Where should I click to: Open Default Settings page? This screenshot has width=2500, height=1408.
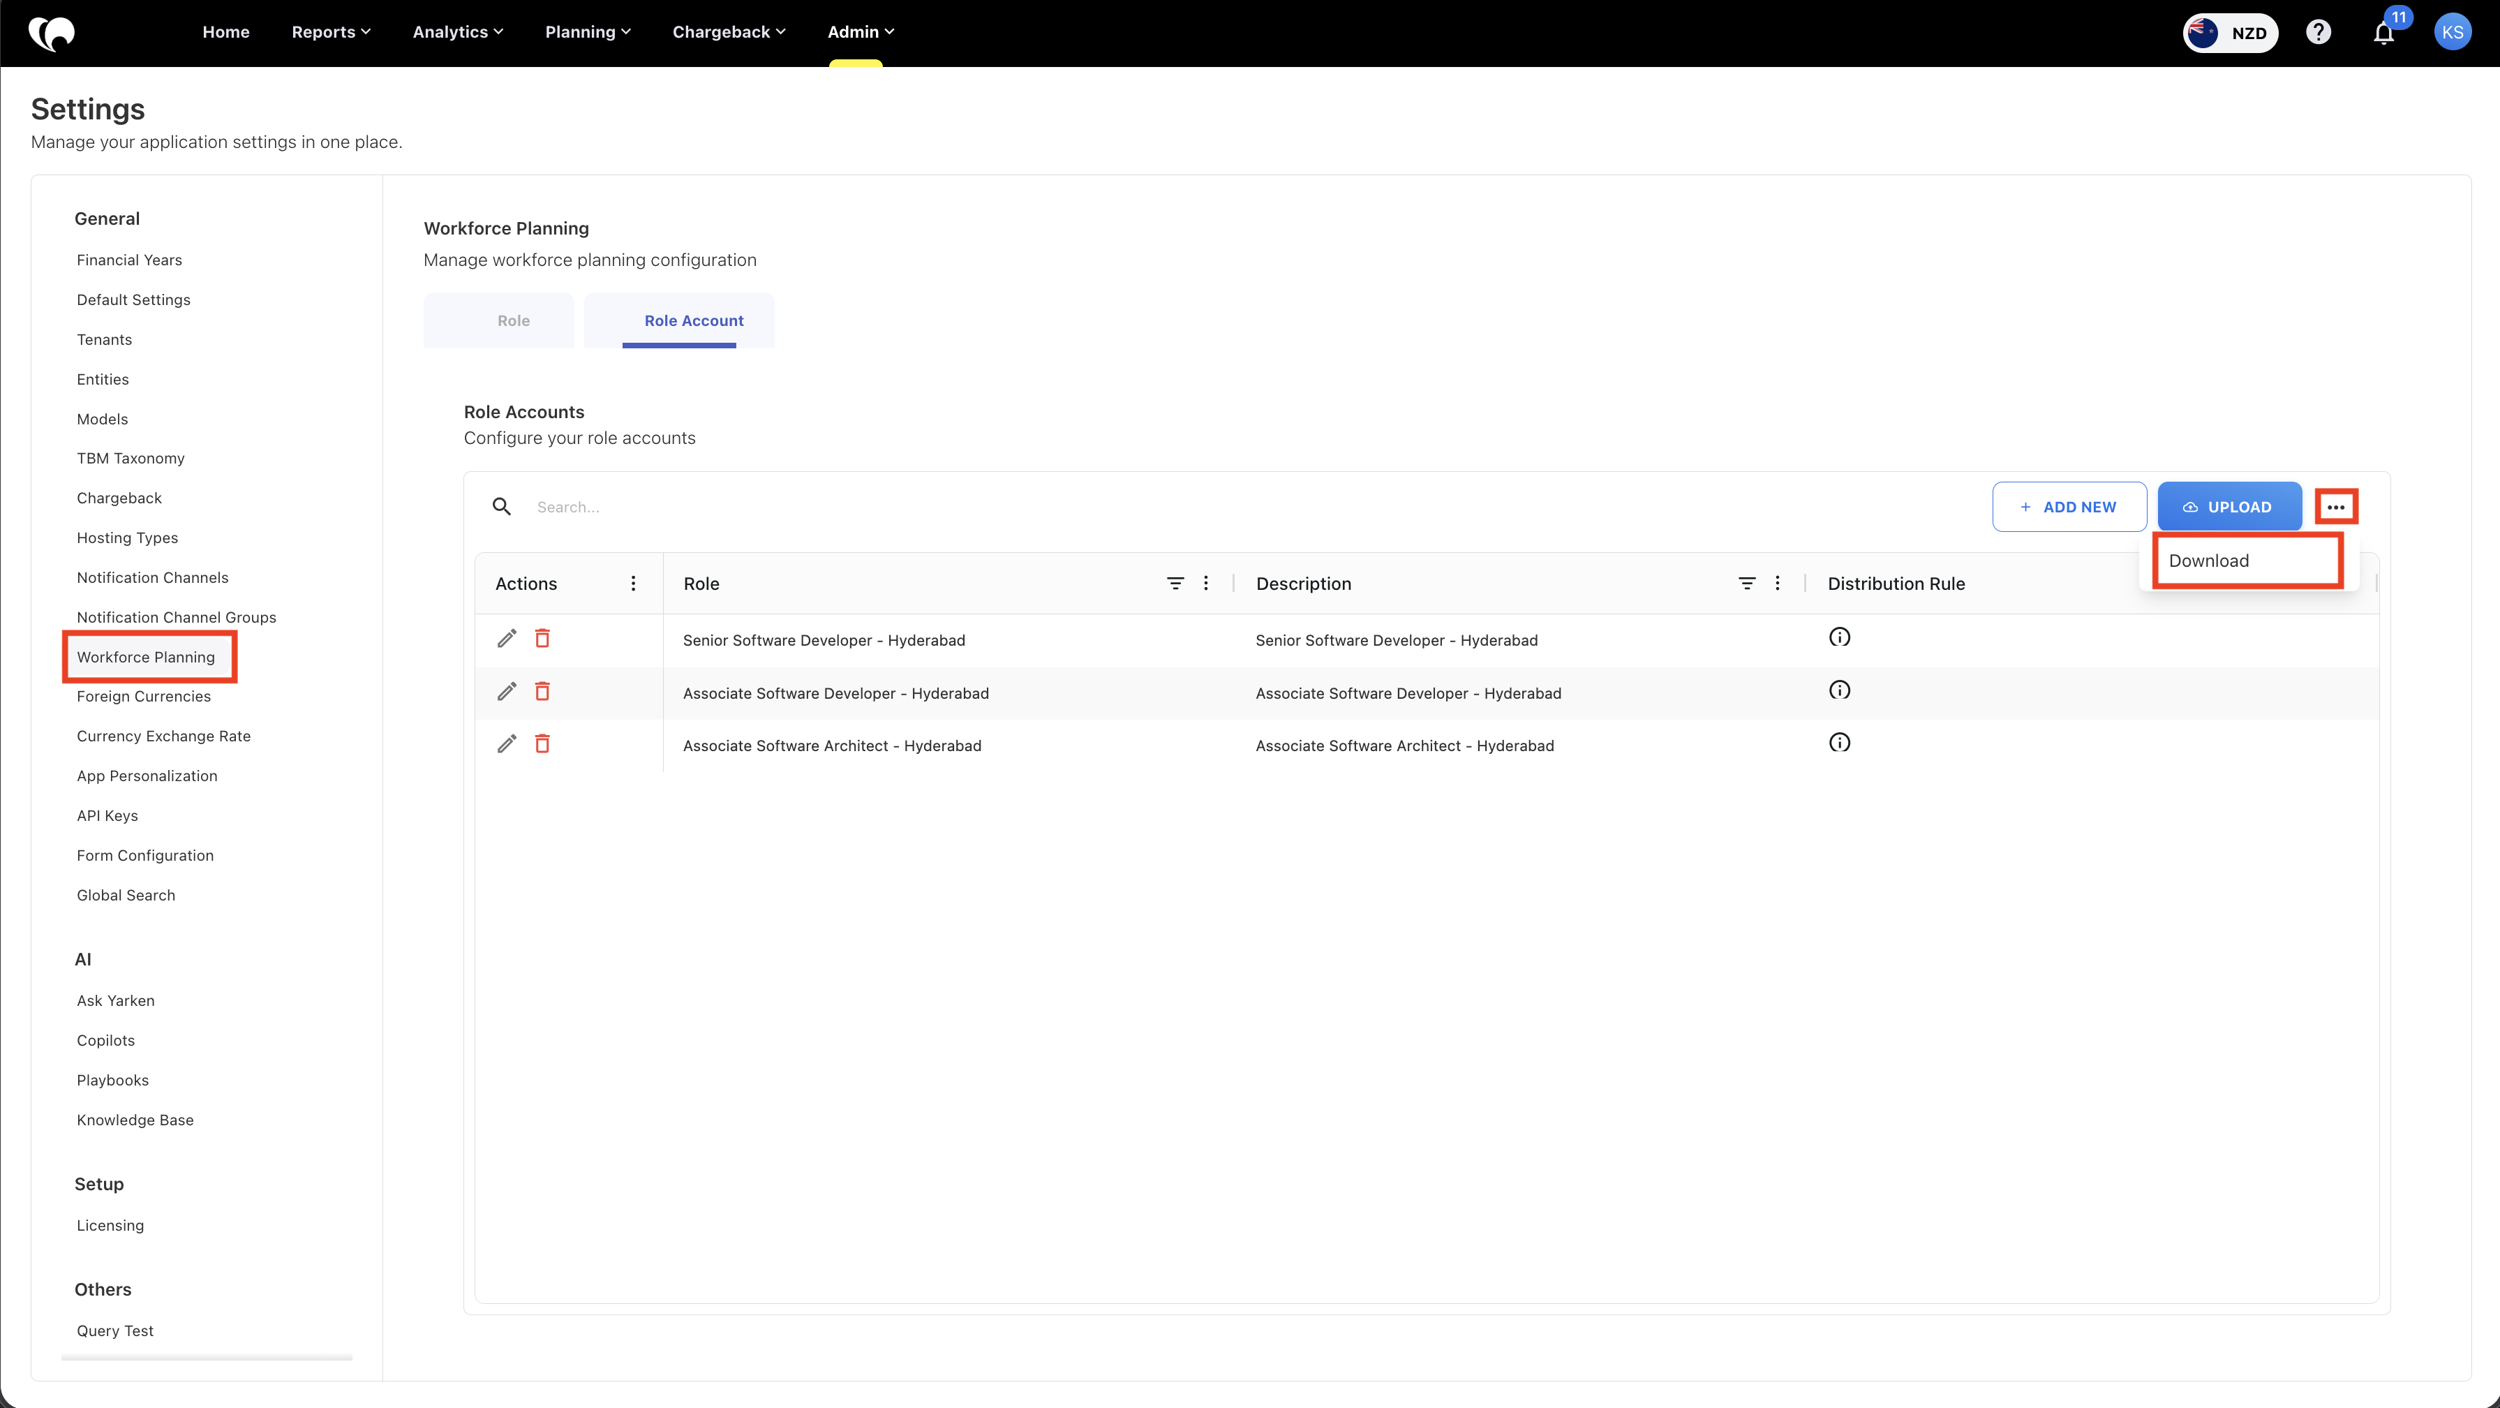pyautogui.click(x=134, y=300)
